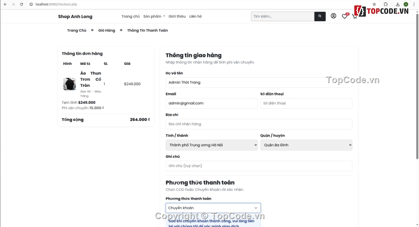Screen dimensions: 419x227
Task: Open the Liên hệ menu item
Action: point(195,16)
